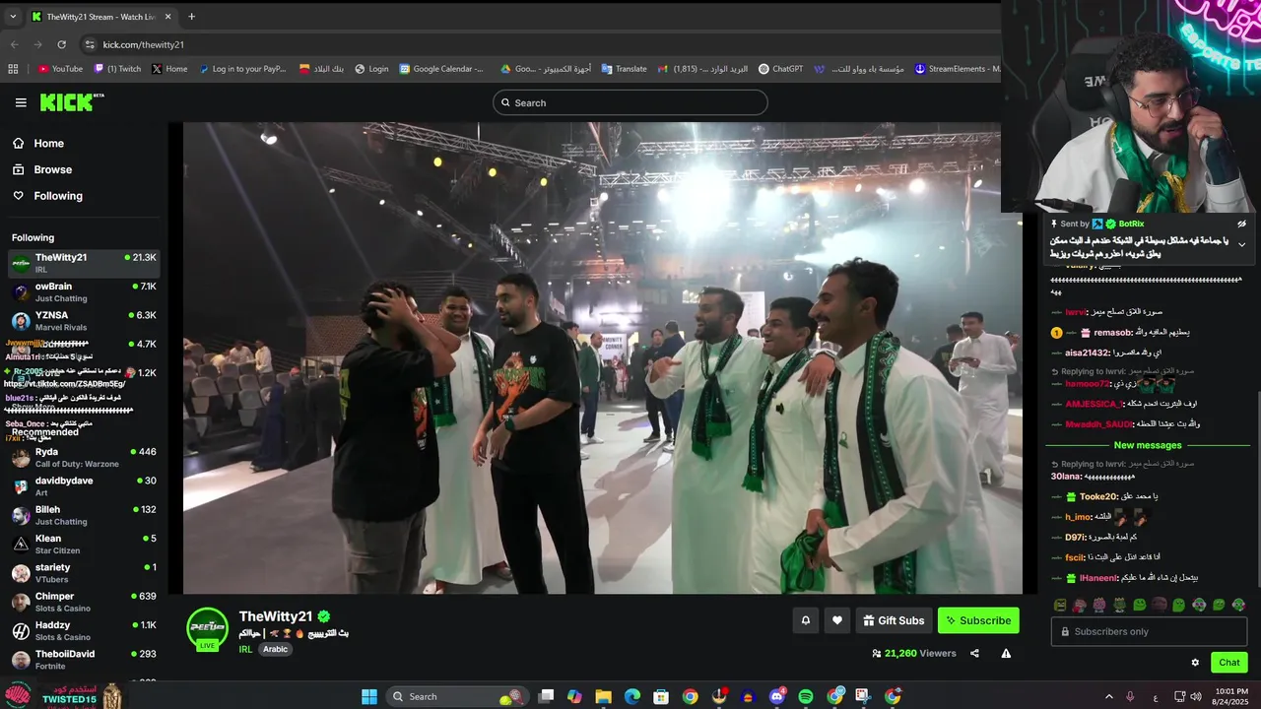Open File Explorer from taskbar
The height and width of the screenshot is (709, 1261).
(603, 696)
